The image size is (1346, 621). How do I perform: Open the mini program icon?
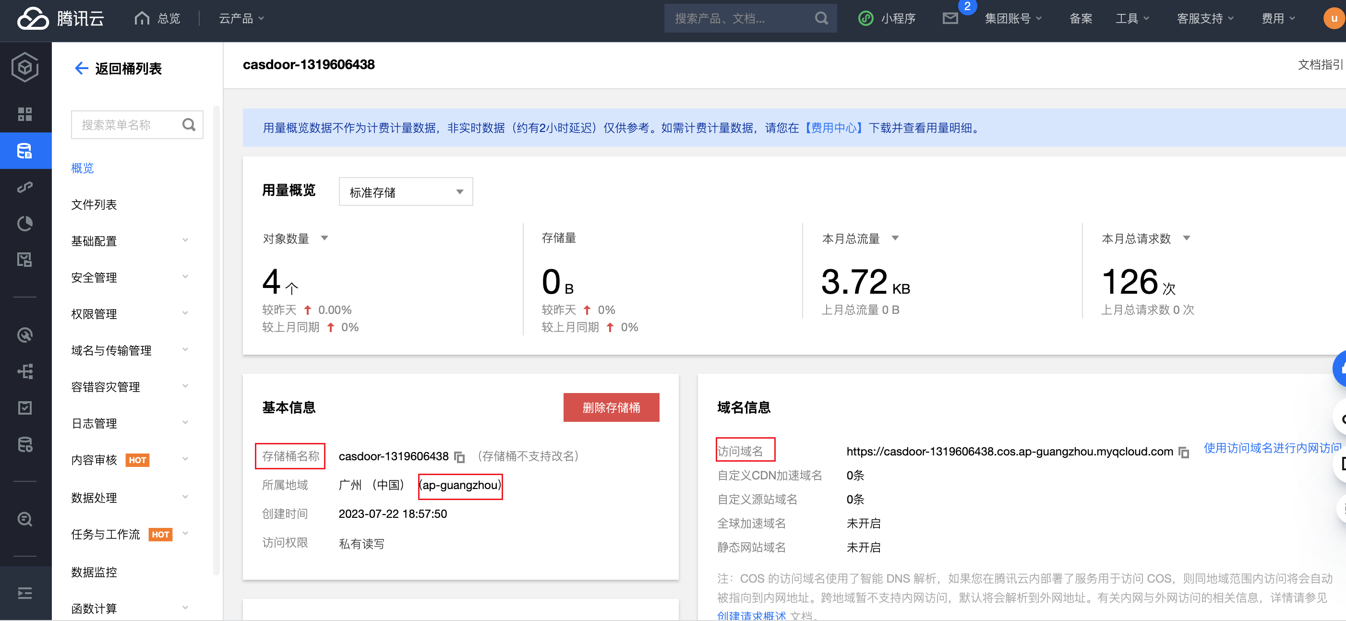coord(865,18)
